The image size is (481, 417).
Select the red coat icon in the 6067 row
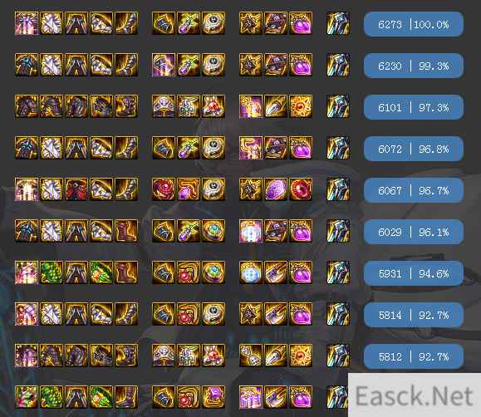(x=76, y=189)
